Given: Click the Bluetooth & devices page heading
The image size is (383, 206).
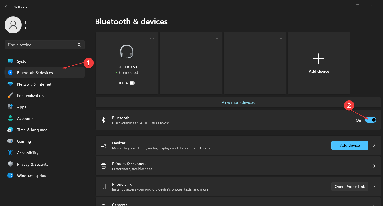Looking at the screenshot, I should click(x=131, y=21).
